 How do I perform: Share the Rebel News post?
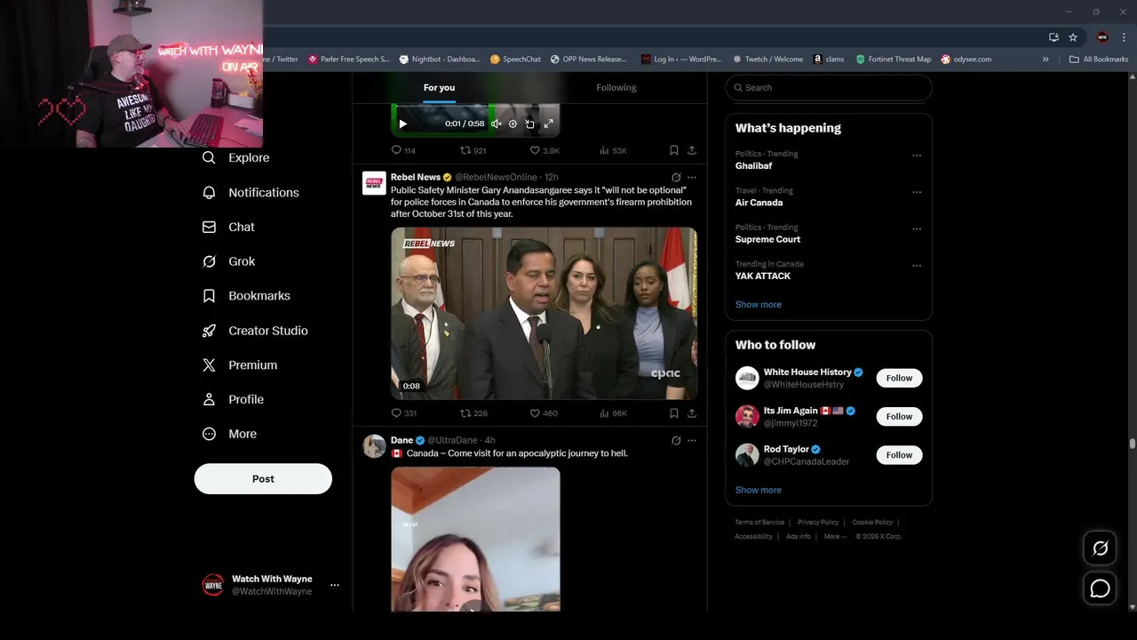pyautogui.click(x=692, y=413)
